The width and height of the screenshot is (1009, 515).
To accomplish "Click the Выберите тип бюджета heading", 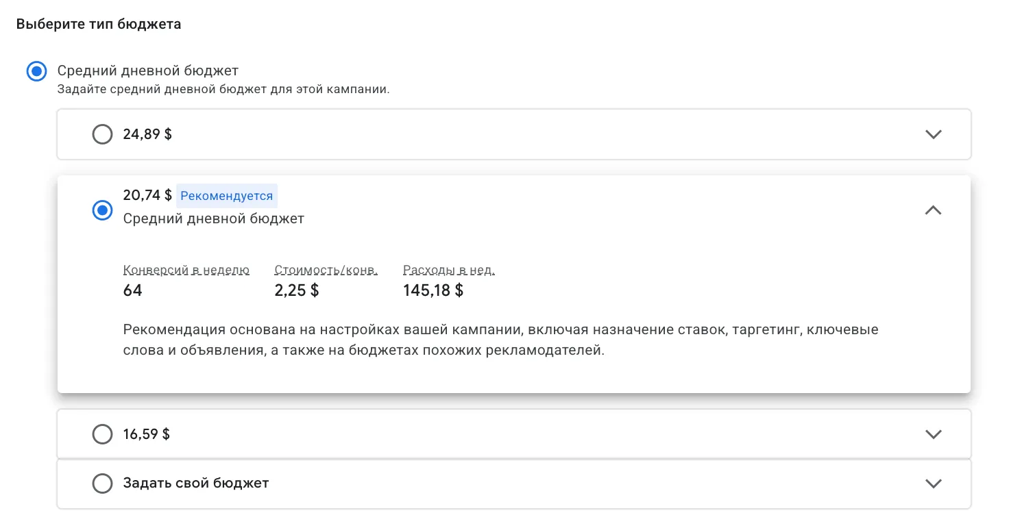I will pos(99,24).
